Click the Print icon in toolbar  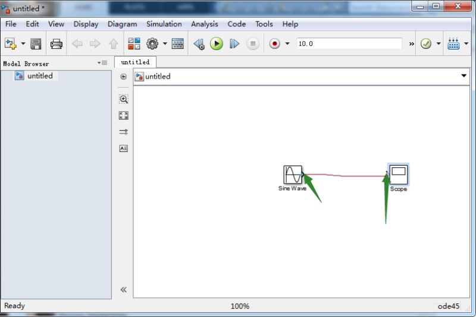(x=57, y=44)
